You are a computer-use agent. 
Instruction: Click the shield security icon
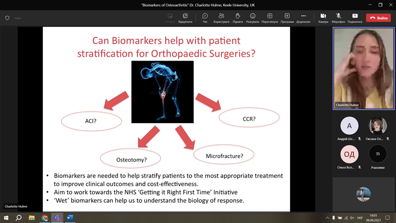point(7,18)
